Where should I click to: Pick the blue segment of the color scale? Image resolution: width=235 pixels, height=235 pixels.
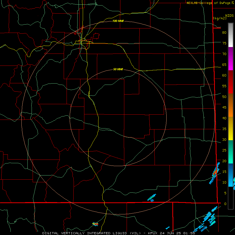tap(231, 175)
